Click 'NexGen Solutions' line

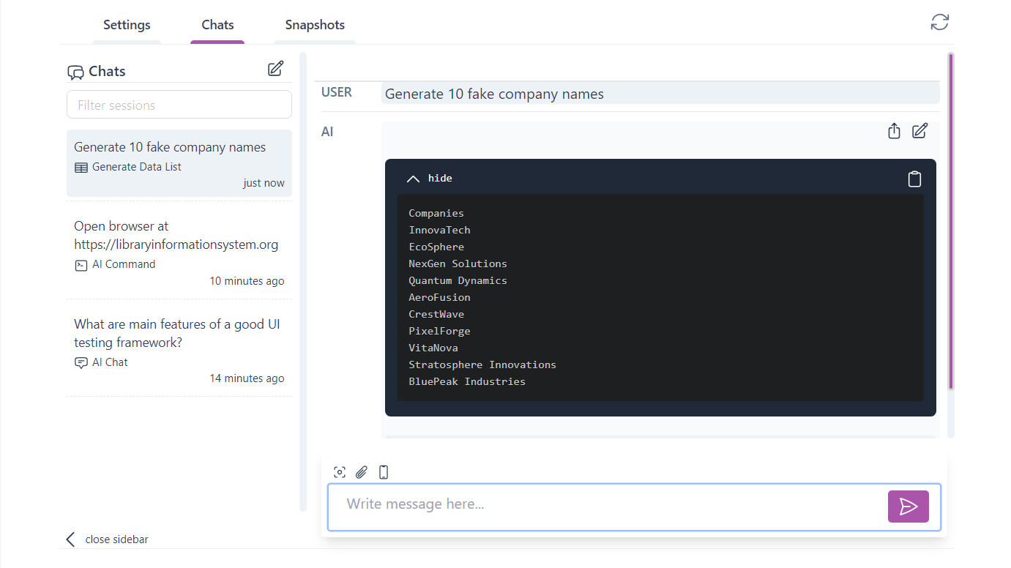pyautogui.click(x=458, y=264)
